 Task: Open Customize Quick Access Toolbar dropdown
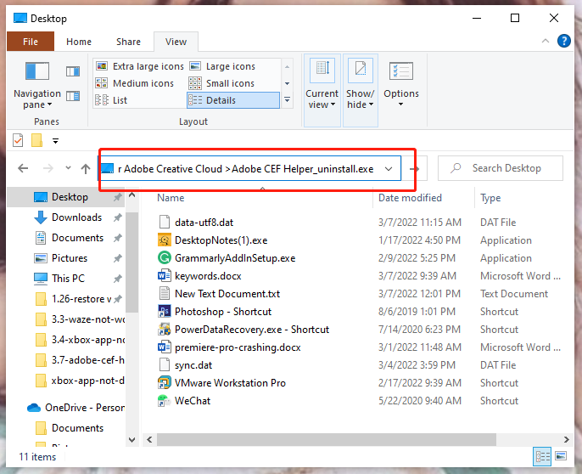[55, 141]
